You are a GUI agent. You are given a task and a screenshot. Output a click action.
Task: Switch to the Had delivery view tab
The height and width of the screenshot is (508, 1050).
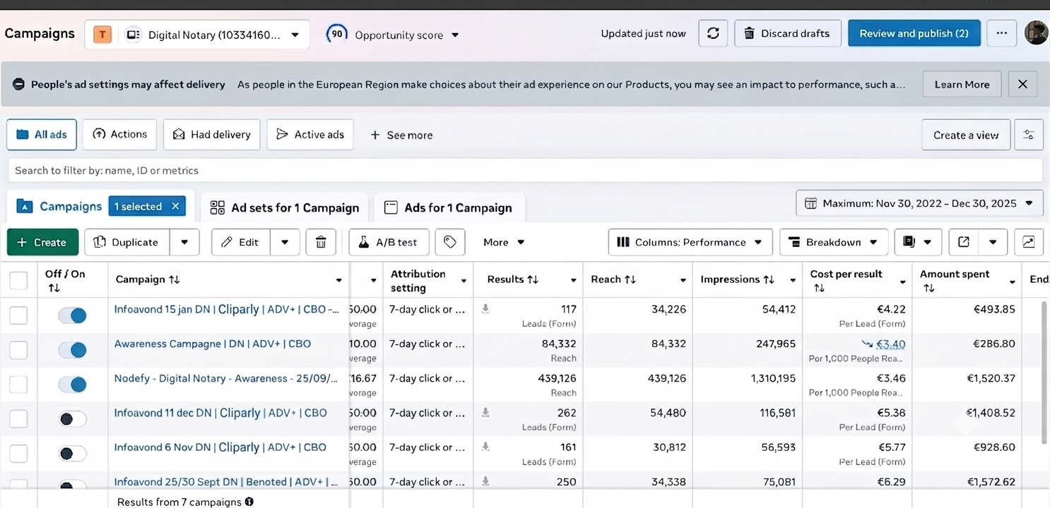pyautogui.click(x=211, y=134)
